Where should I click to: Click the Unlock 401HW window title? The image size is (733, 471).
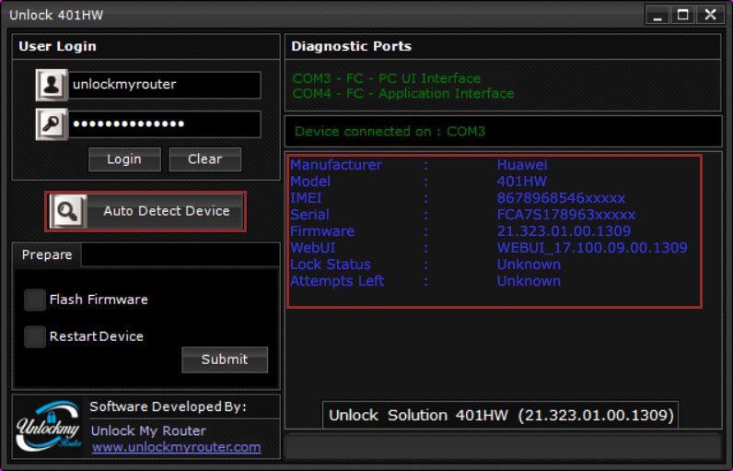click(x=56, y=16)
